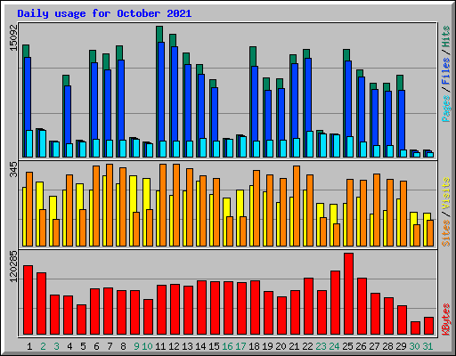Select the red KBytes bar for day 1
The height and width of the screenshot is (356, 456).
pos(28,300)
